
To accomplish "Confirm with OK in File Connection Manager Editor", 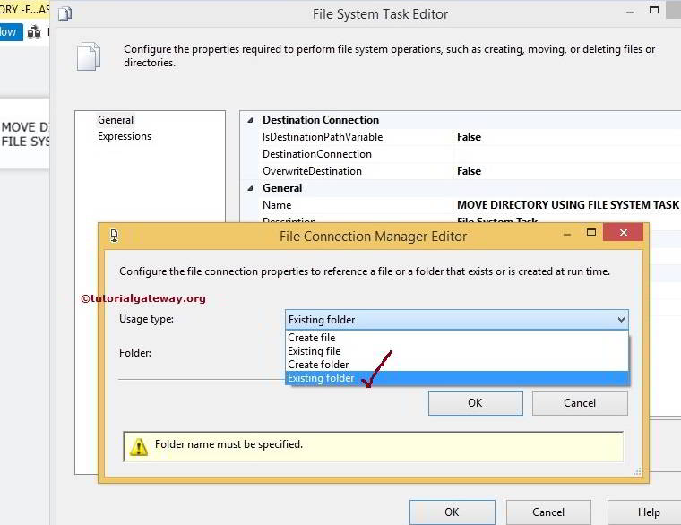I will 476,403.
